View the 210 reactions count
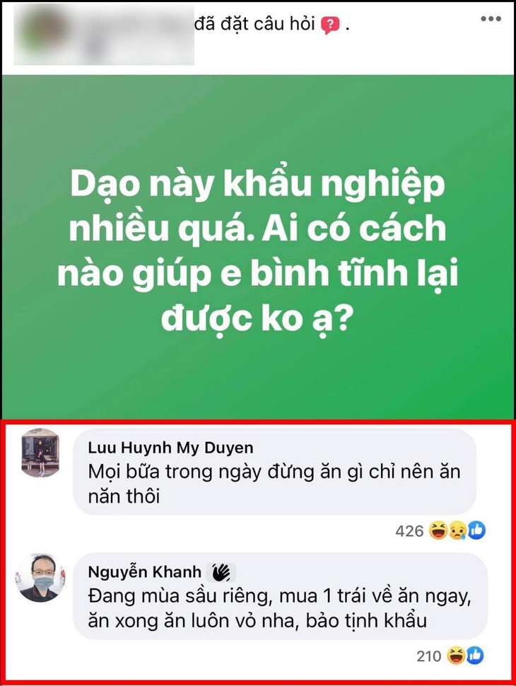The image size is (516, 686). (x=429, y=656)
